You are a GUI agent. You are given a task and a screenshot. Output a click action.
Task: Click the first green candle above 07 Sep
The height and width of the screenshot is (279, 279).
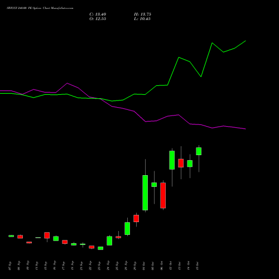[x=11, y=236]
